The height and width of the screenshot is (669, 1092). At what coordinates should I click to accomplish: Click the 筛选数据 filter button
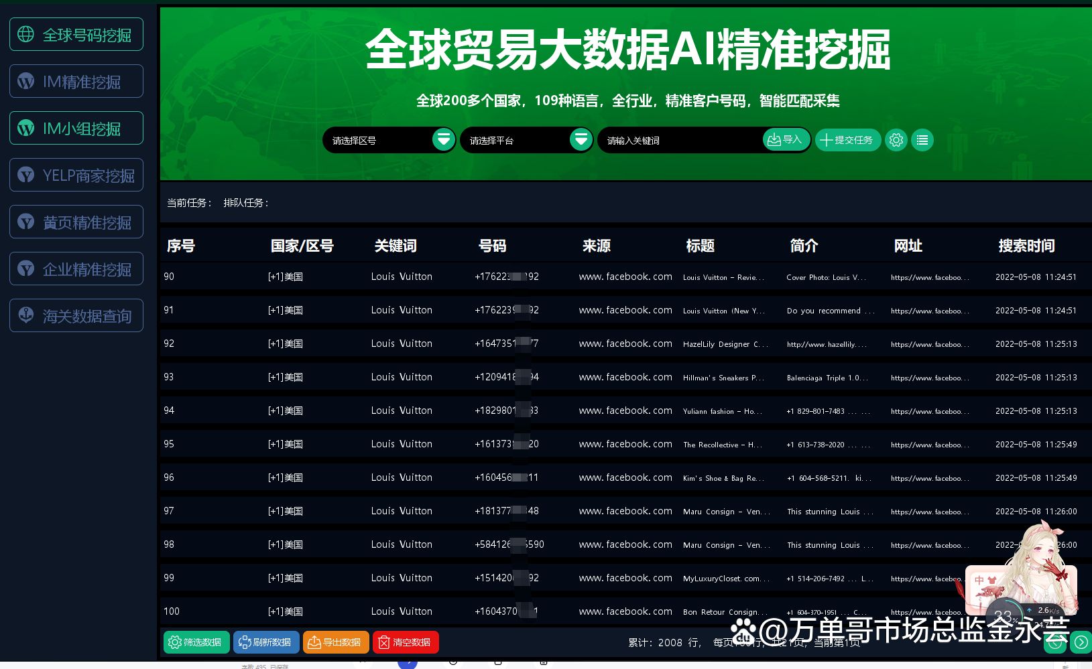pyautogui.click(x=196, y=642)
